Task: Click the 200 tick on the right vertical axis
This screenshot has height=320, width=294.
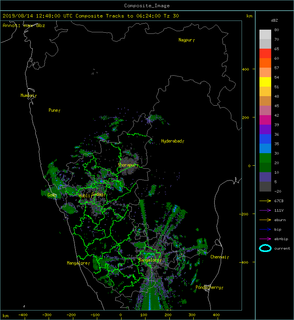Action: [x=246, y=117]
